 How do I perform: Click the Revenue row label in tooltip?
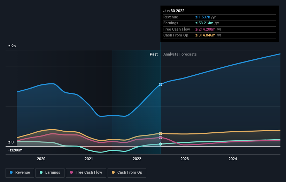point(171,17)
